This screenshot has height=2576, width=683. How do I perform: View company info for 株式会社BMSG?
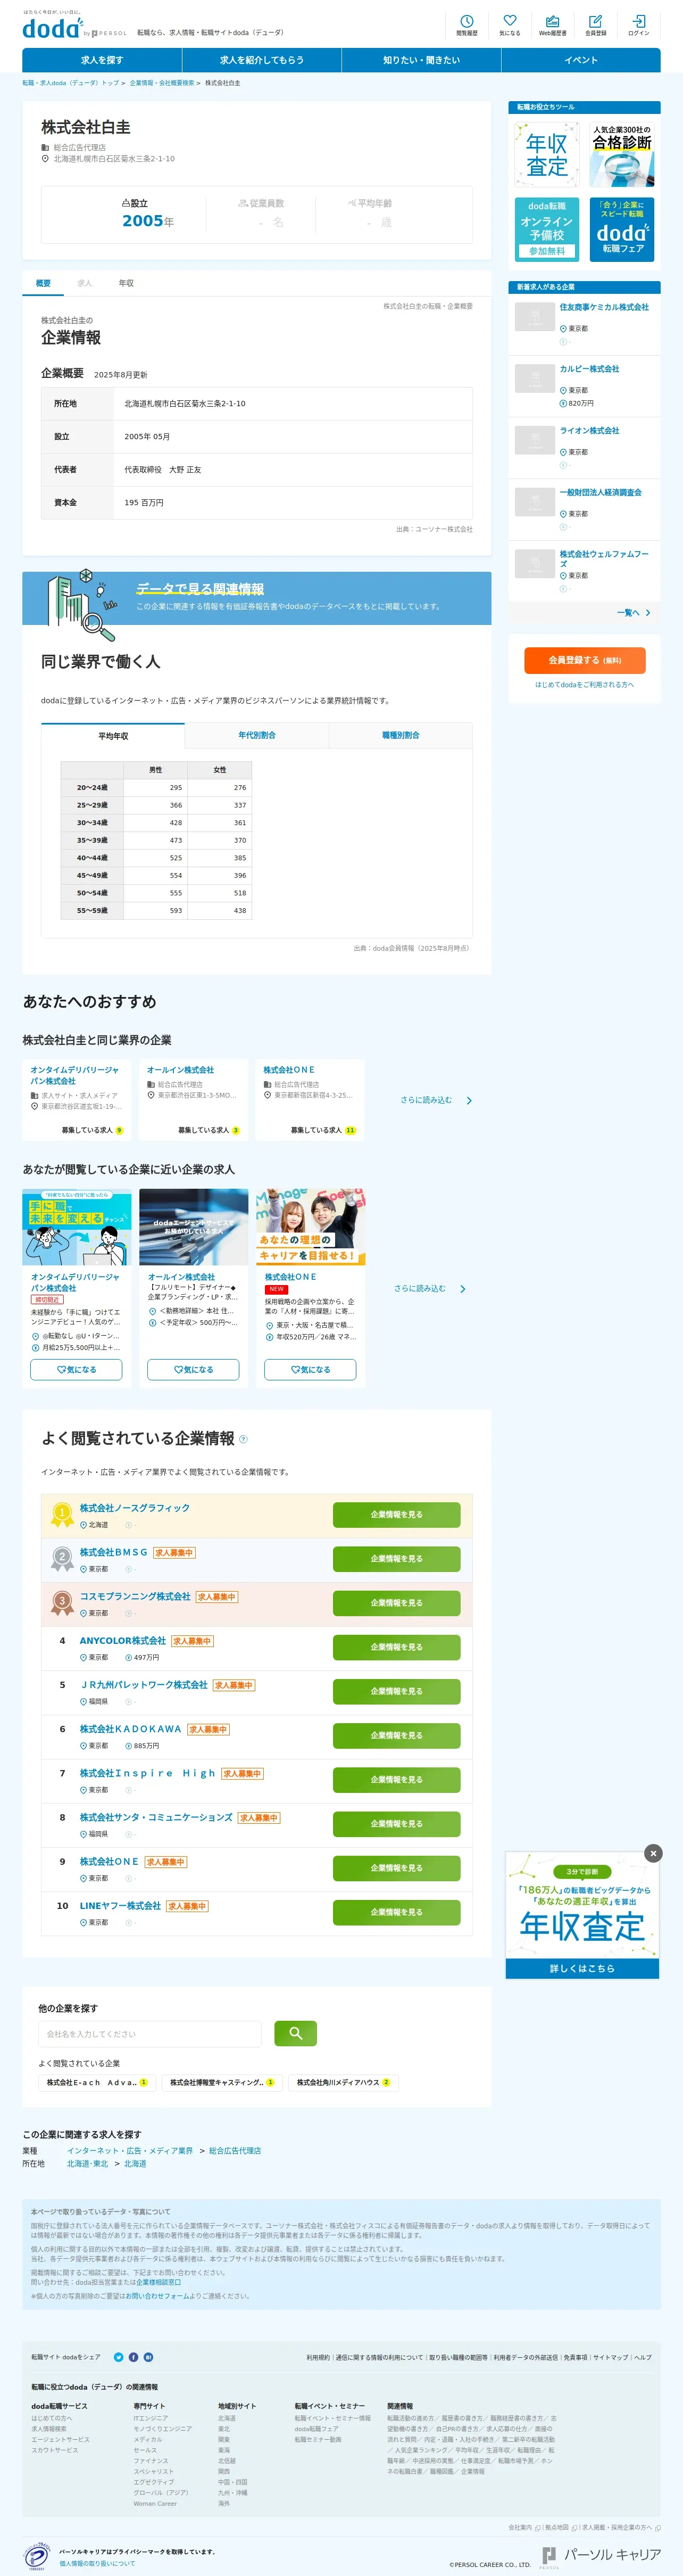(396, 1559)
